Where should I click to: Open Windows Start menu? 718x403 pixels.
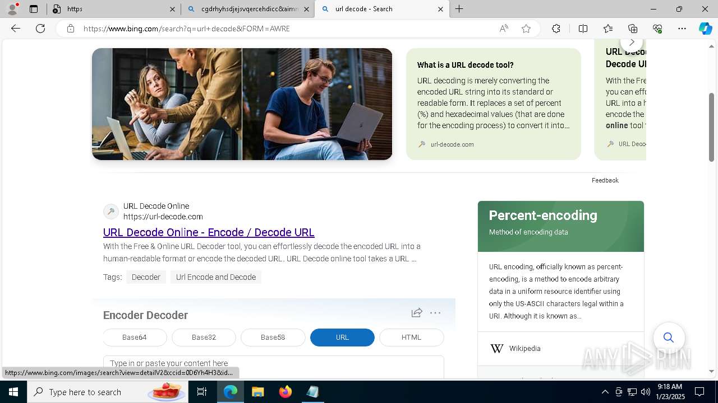(x=13, y=392)
